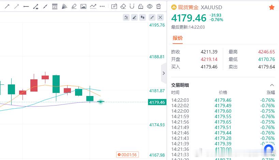The width and height of the screenshot is (279, 160).
Task: Select the Gann fan lines tool
Action: (64, 6)
